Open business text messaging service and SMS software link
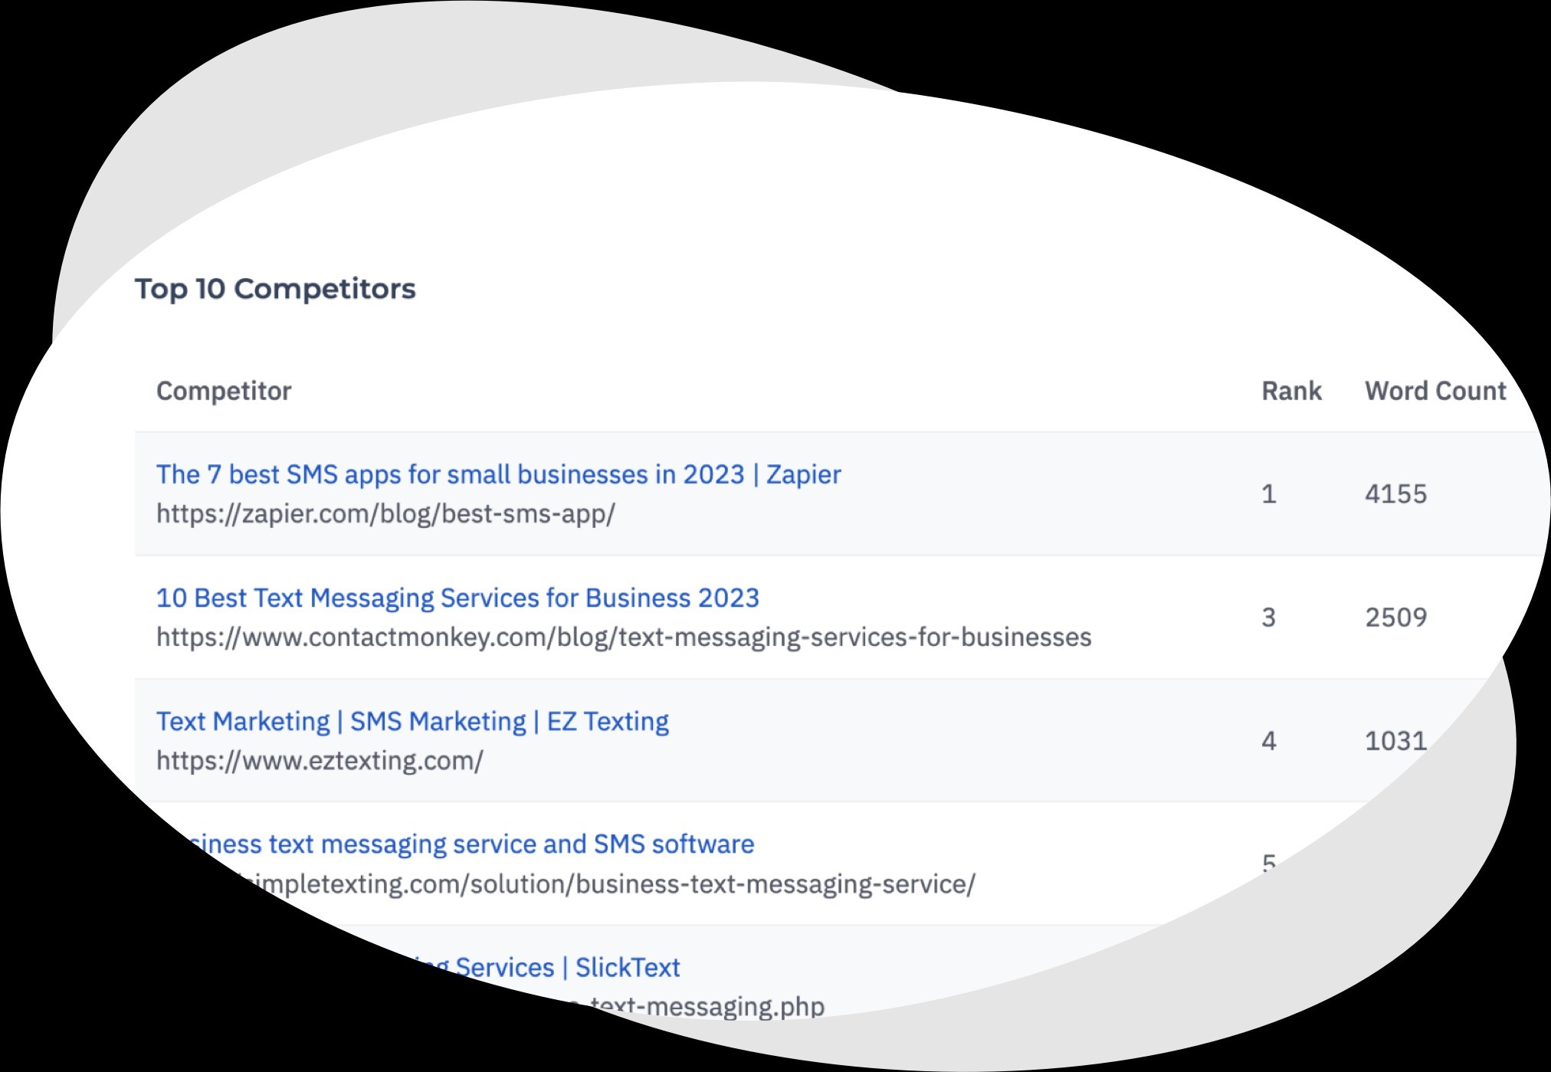Image resolution: width=1551 pixels, height=1072 pixels. [x=469, y=844]
